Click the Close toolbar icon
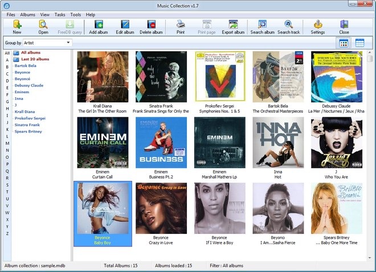Viewport: 376px width, 272px height. [344, 27]
